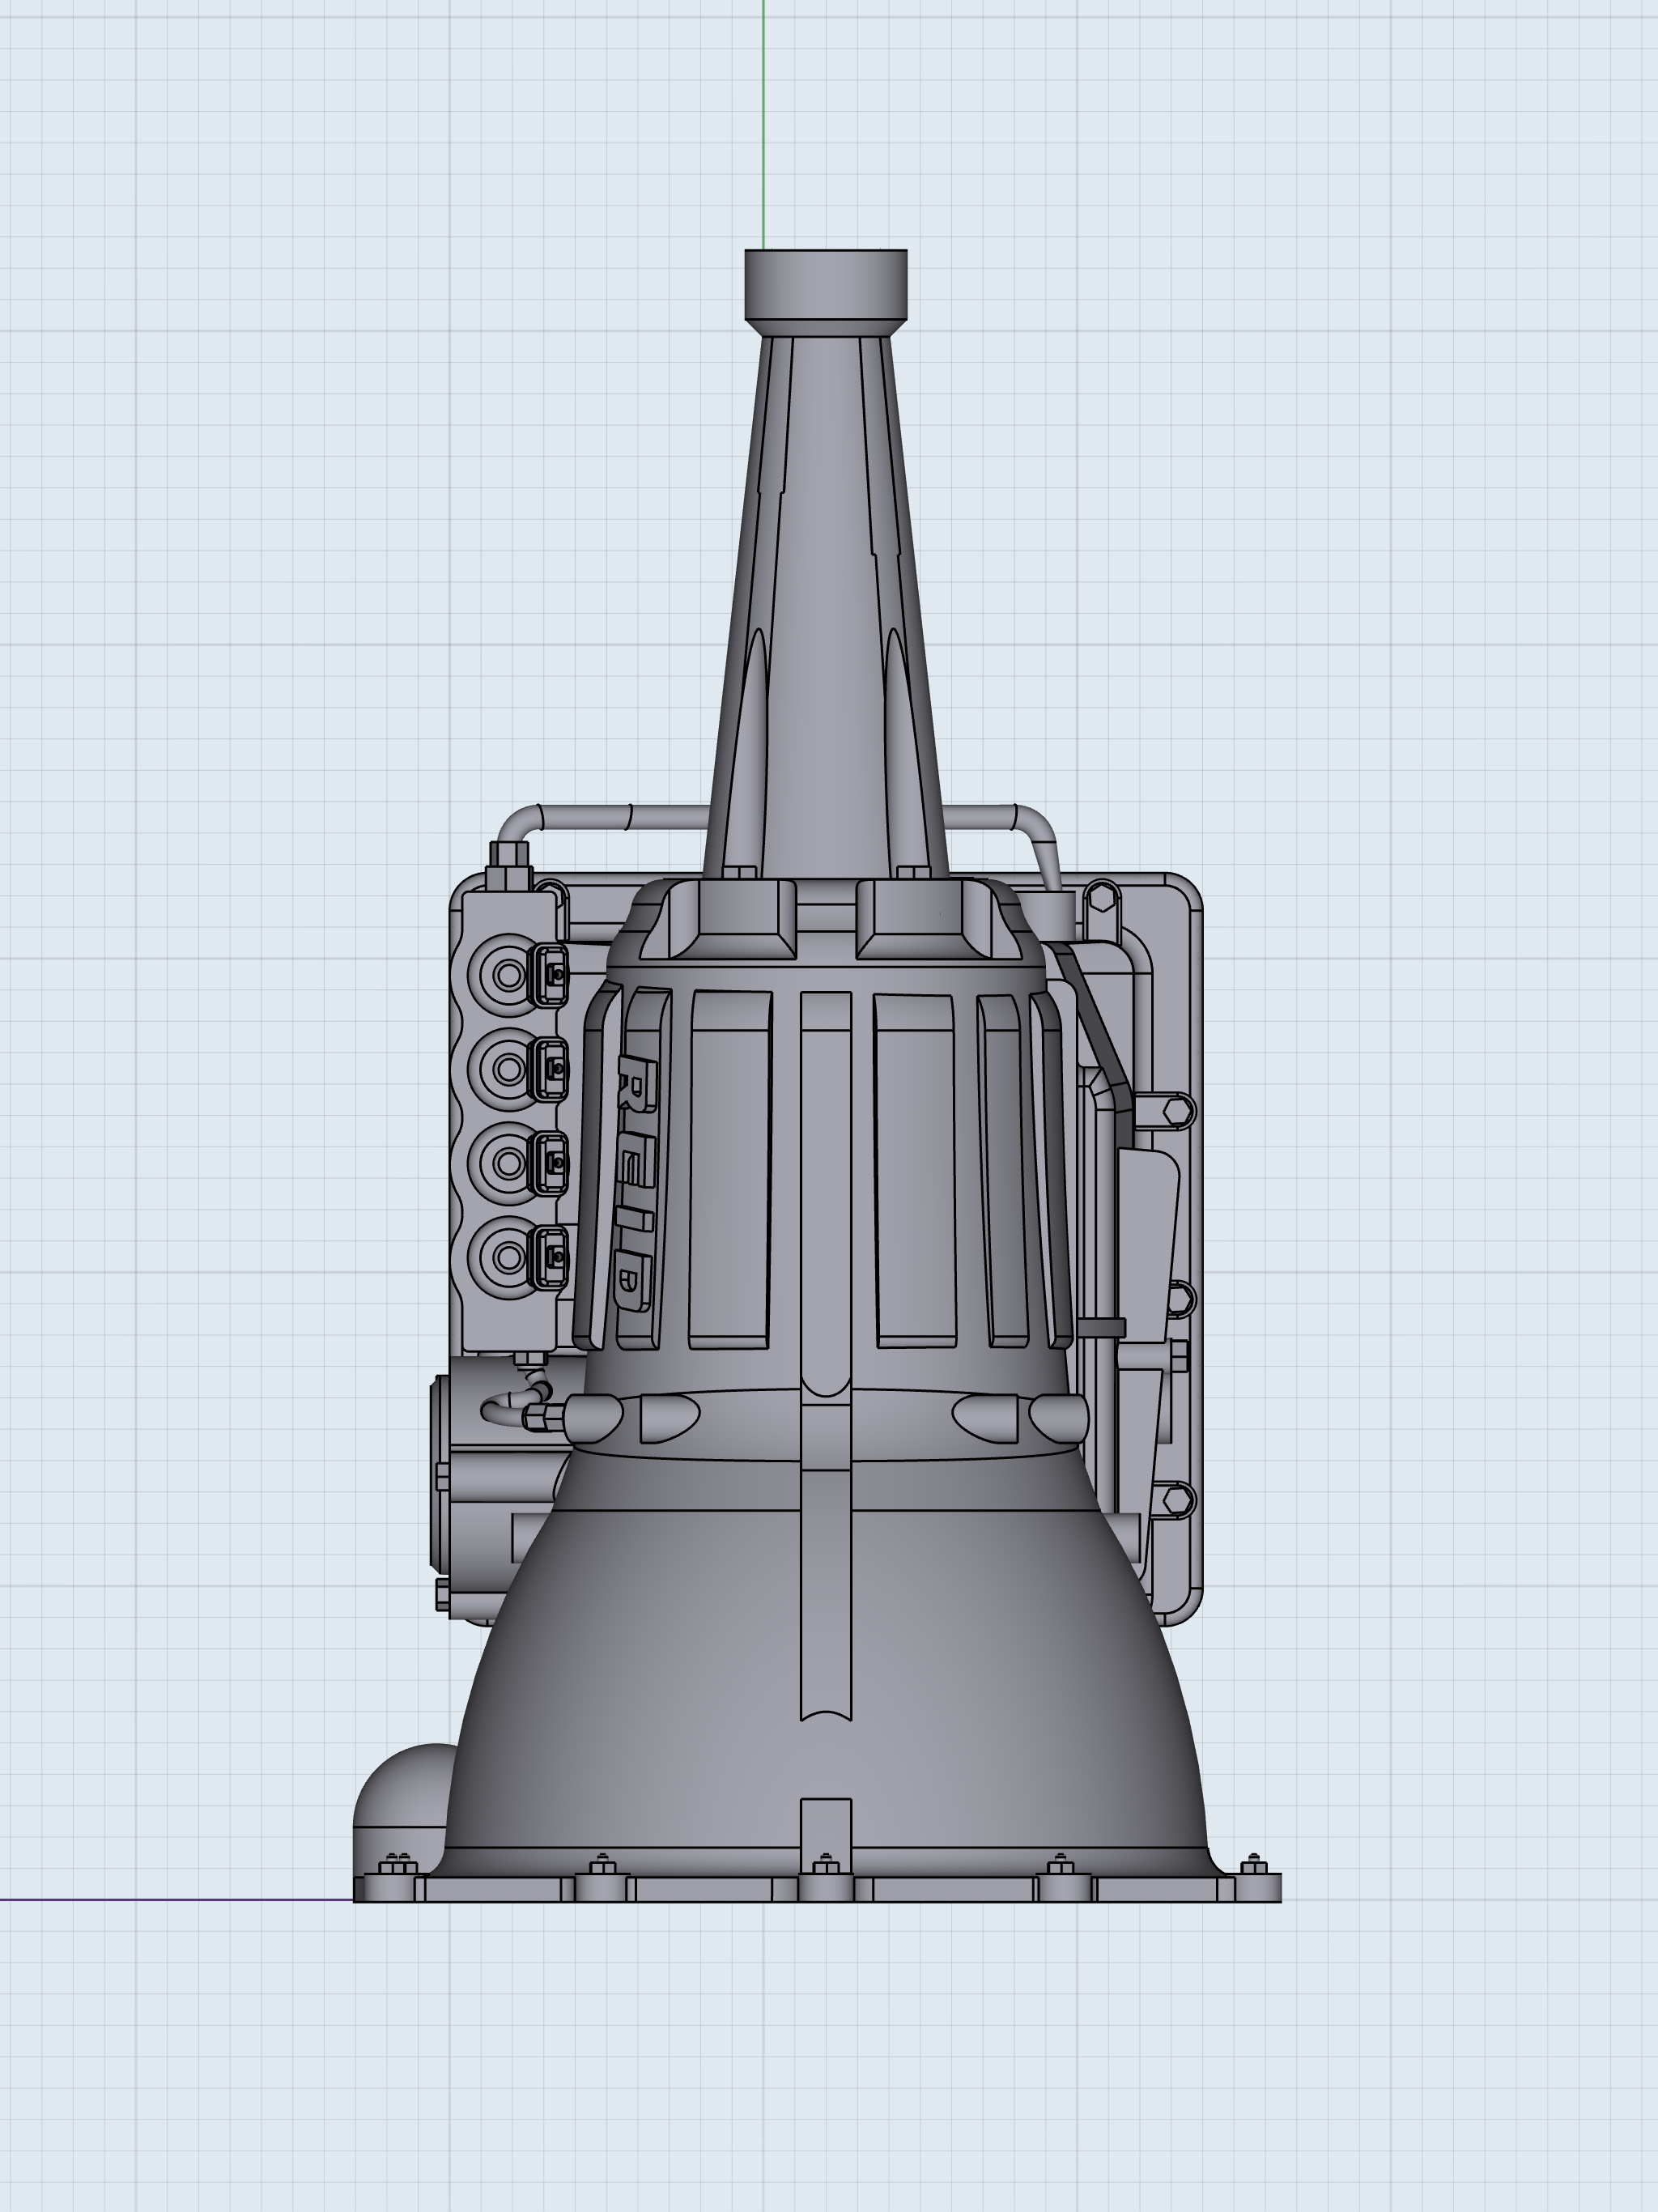
Task: Click the topmost round solenoid port
Action: click(x=508, y=974)
